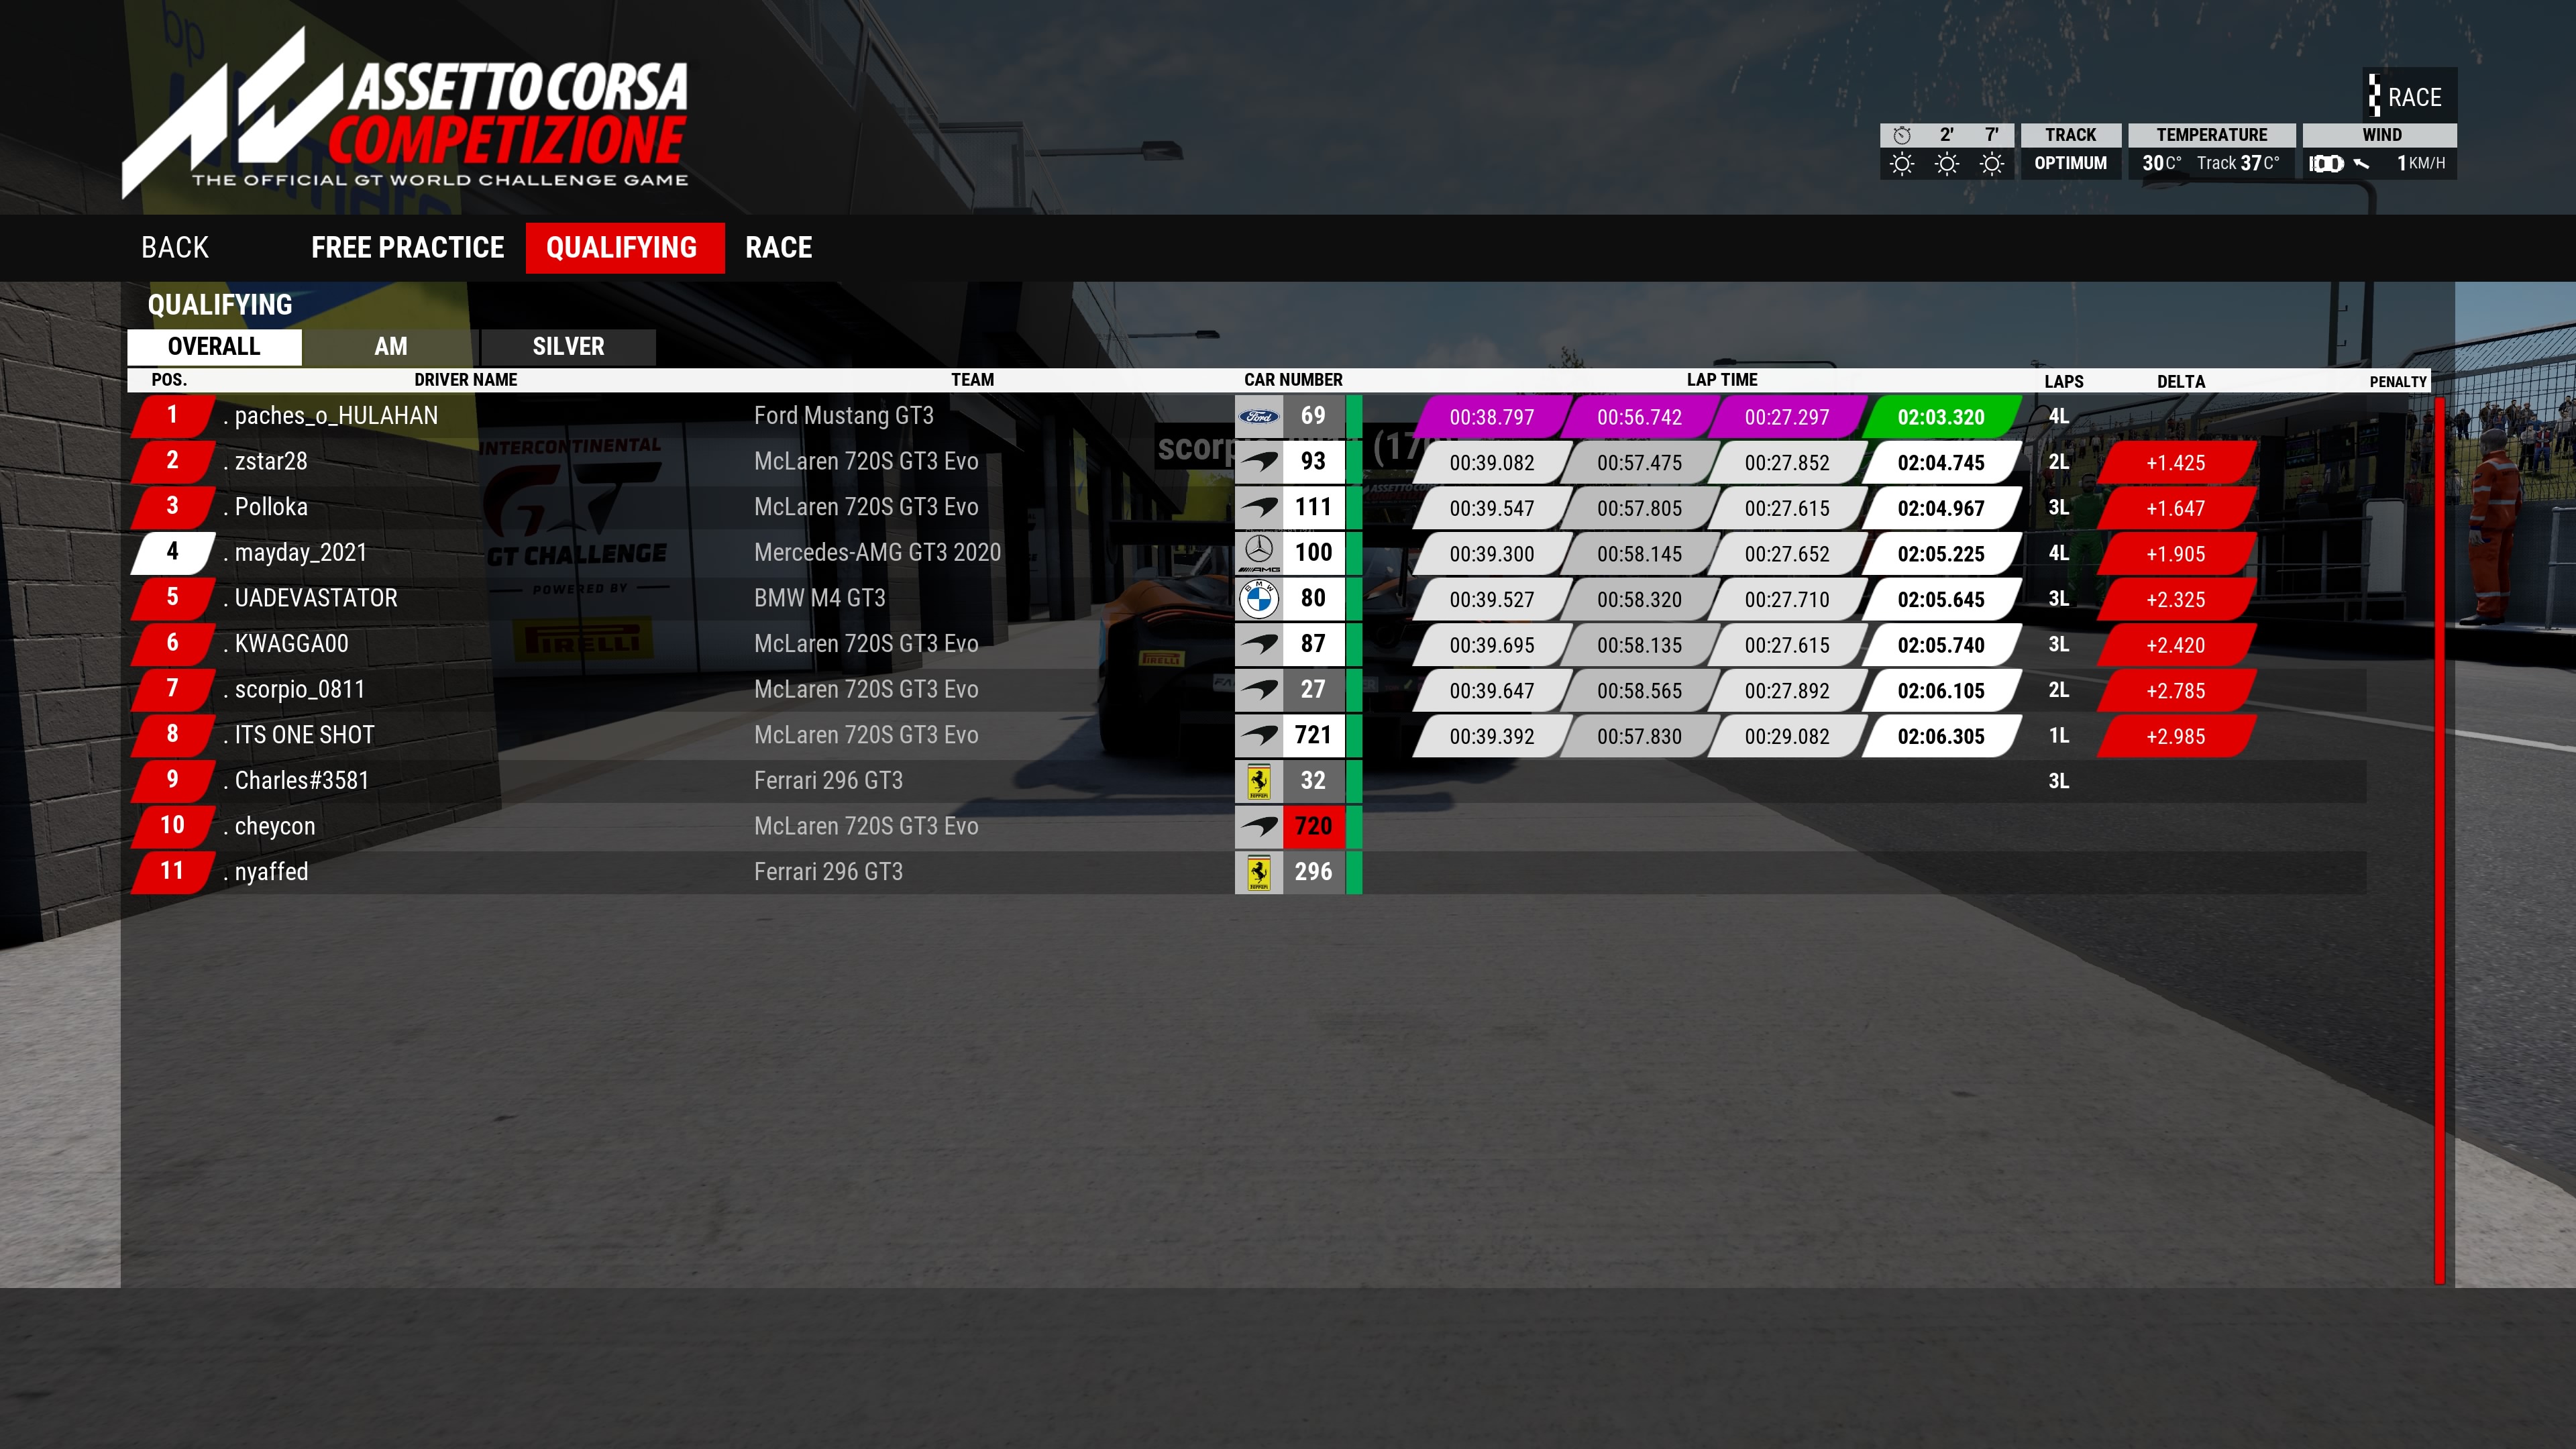Click the McLaren logo beside car 93
Image resolution: width=2576 pixels, height=1449 pixels.
pyautogui.click(x=1259, y=462)
